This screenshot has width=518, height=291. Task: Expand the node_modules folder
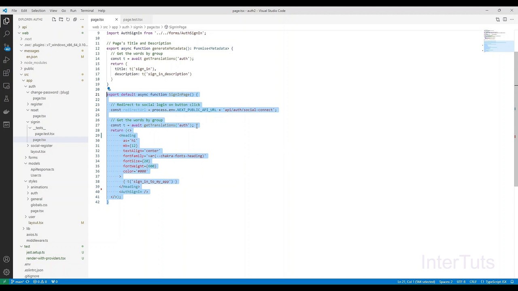tap(36, 63)
